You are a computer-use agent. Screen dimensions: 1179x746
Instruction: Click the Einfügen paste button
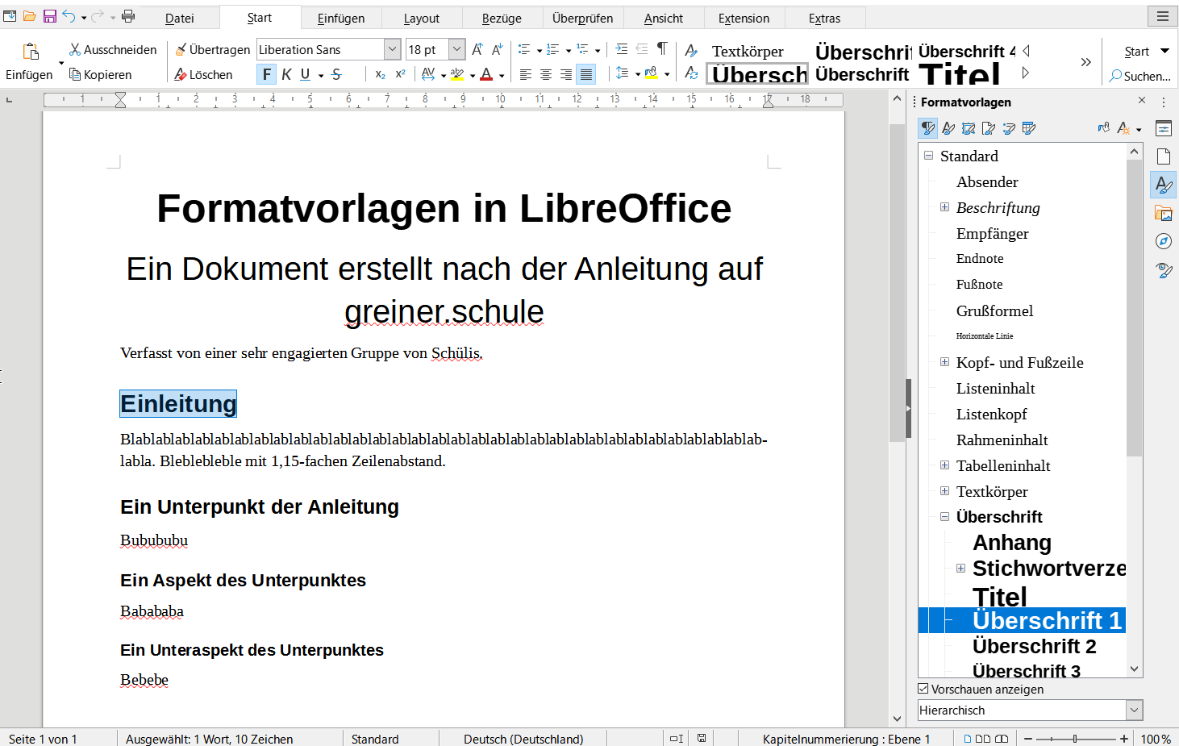coord(30,61)
